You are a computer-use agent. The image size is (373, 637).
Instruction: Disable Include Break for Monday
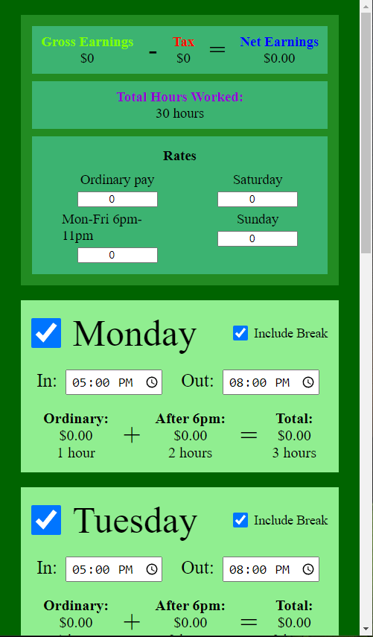[240, 333]
